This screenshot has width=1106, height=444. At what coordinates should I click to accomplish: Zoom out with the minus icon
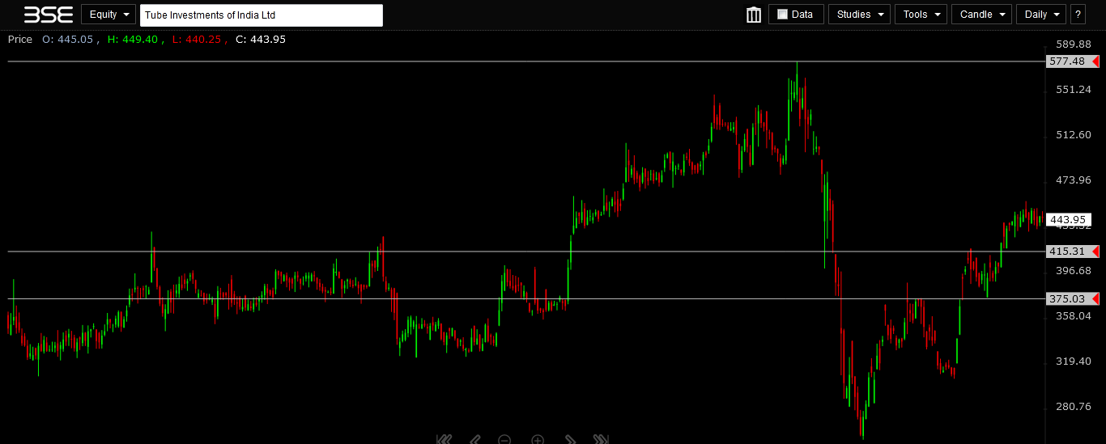point(504,439)
